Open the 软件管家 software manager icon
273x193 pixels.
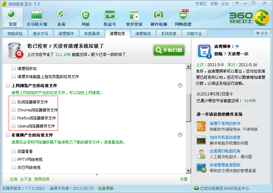(x=134, y=17)
